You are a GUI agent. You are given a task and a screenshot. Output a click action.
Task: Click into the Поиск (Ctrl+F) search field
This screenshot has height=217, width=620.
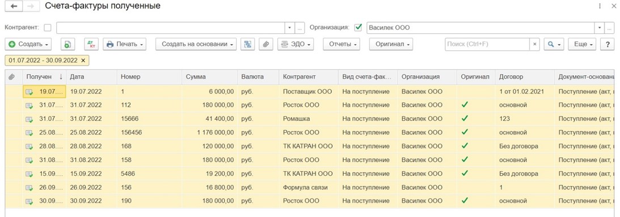(x=487, y=44)
